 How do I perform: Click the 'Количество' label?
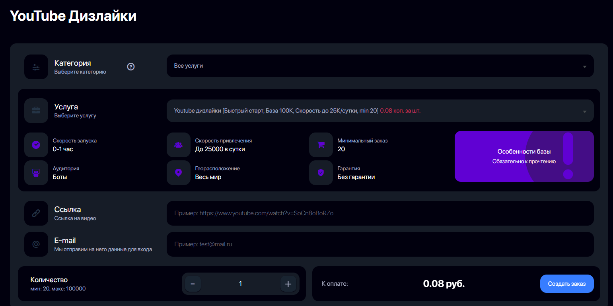pyautogui.click(x=49, y=280)
